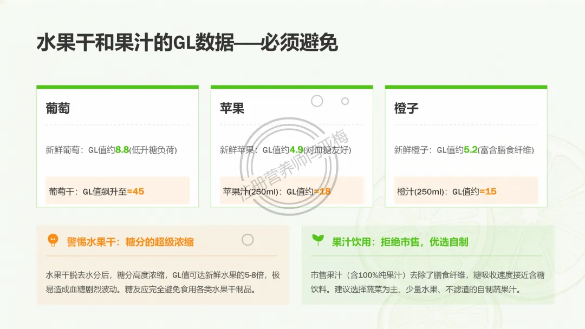The height and width of the screenshot is (329, 585).
Task: Click the 新鲜苹果 GL值约4.9 line
Action: pyautogui.click(x=285, y=150)
